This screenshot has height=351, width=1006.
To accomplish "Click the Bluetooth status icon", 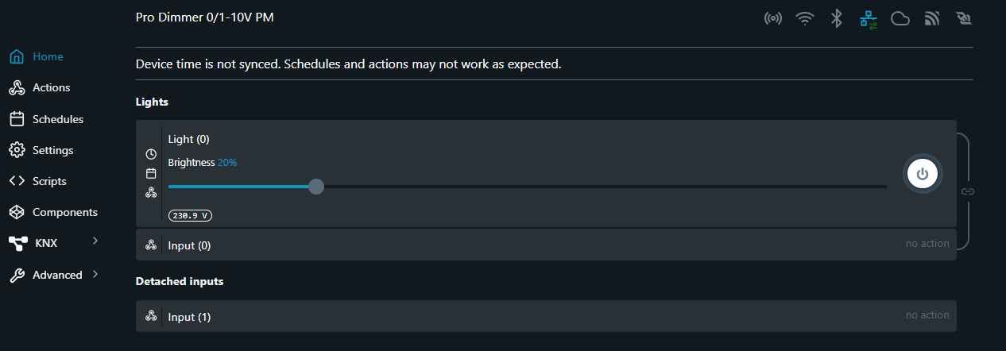I will [836, 19].
